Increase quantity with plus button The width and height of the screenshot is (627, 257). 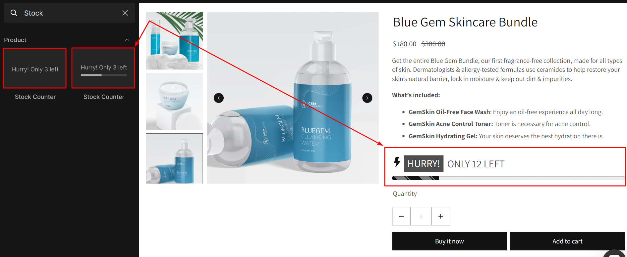pos(441,216)
